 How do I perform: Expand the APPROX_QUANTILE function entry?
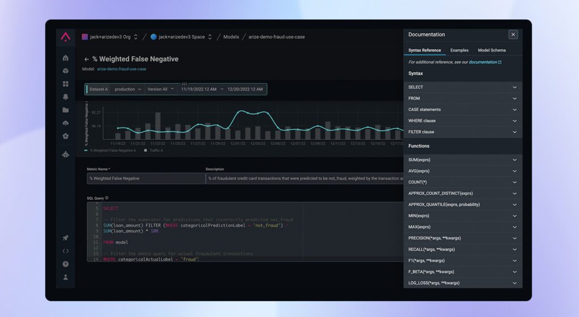[463, 204]
